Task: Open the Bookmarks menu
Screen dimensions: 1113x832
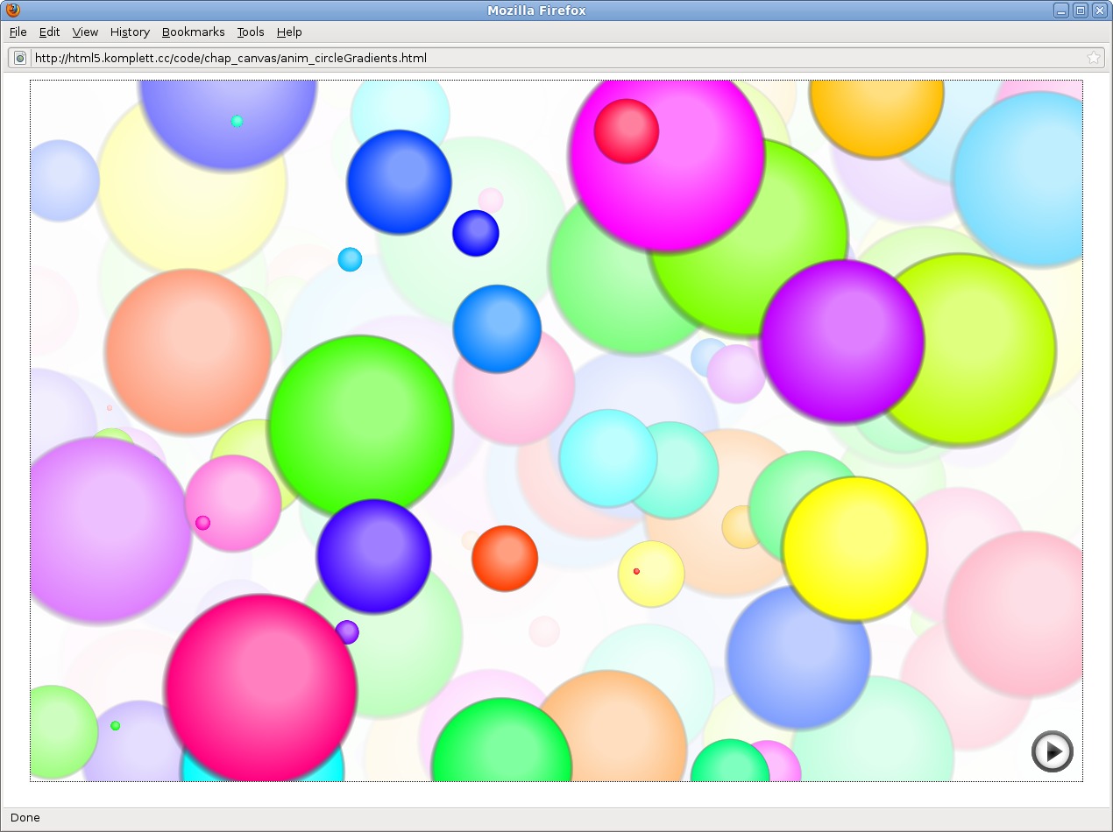Action: (193, 32)
